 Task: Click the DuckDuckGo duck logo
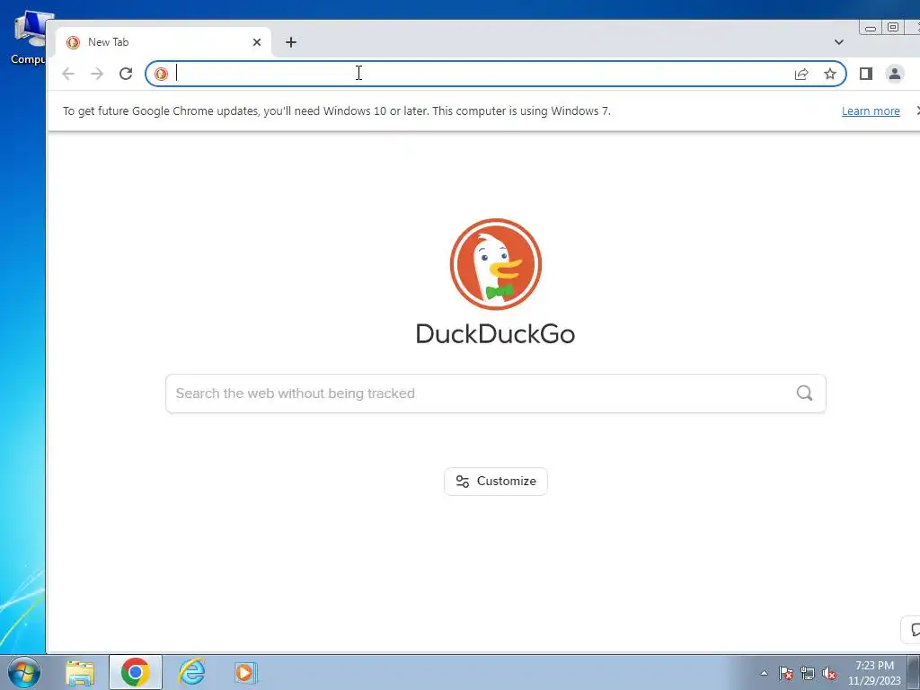496,264
